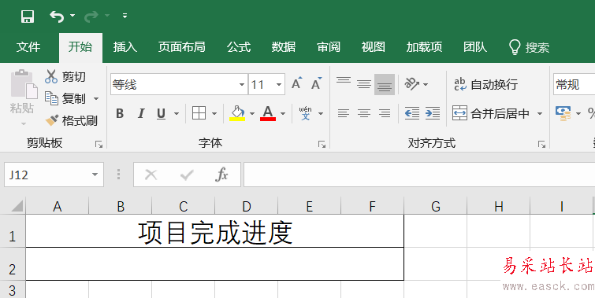Expand the 复制 dropdown arrow
595x298 pixels.
(96, 99)
